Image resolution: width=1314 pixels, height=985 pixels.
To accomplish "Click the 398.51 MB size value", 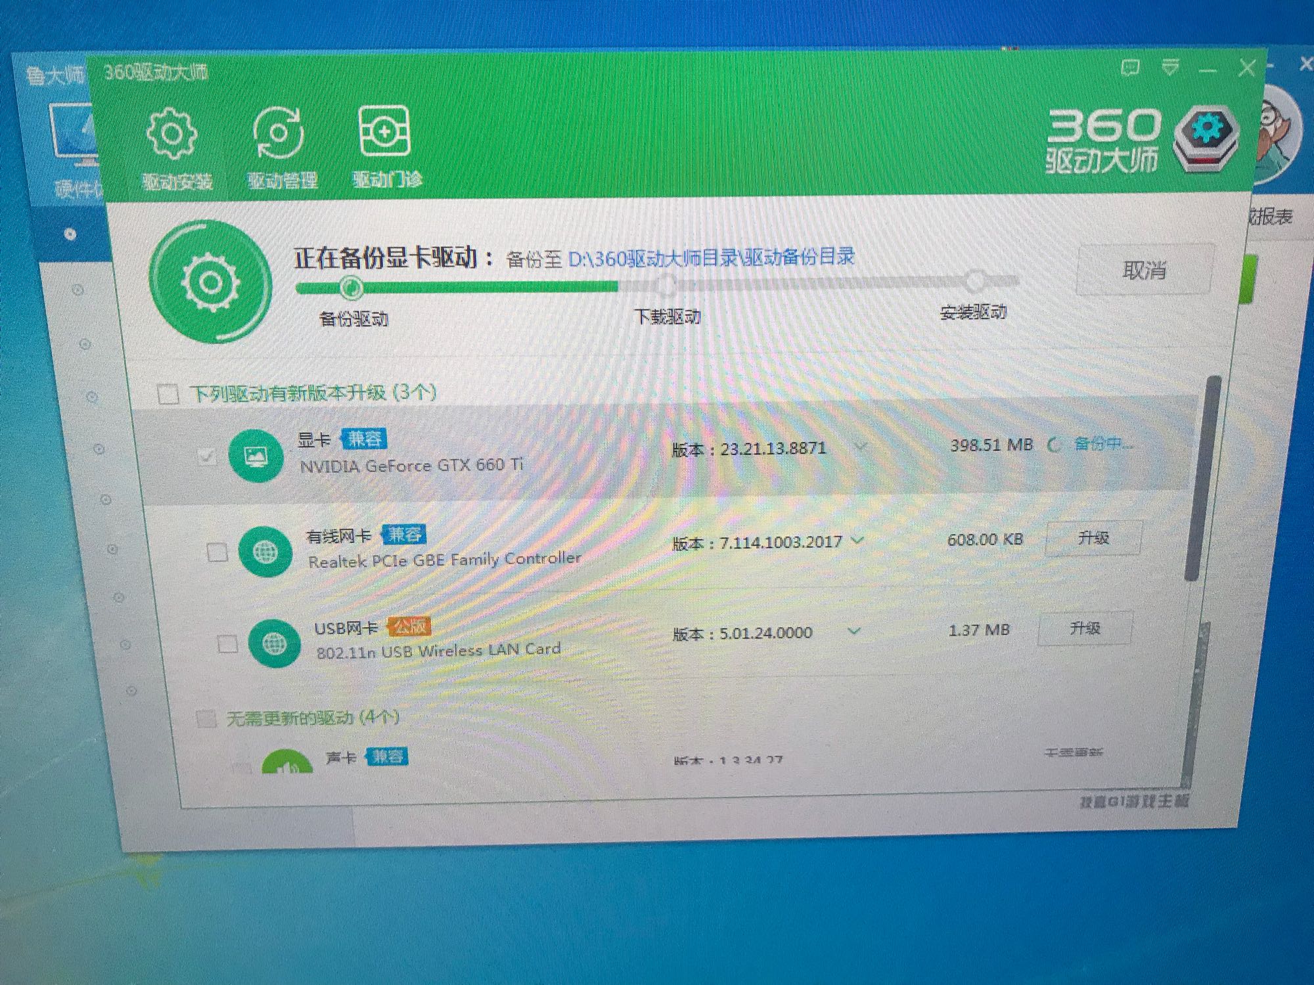I will coord(991,445).
